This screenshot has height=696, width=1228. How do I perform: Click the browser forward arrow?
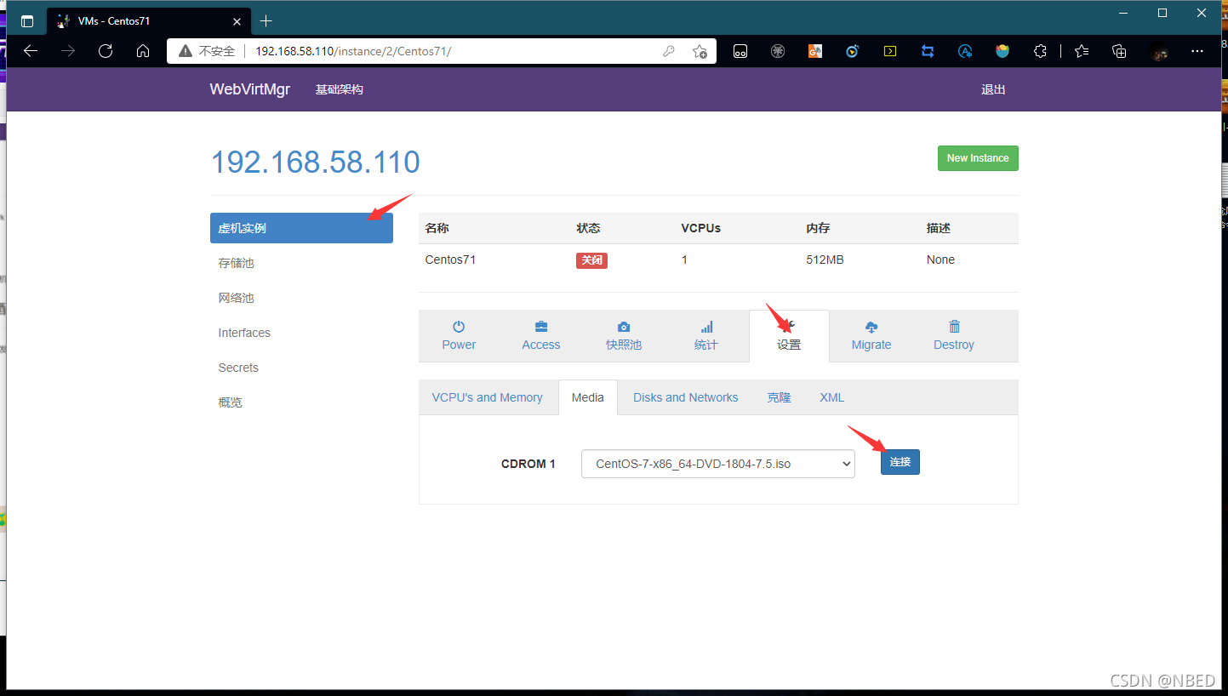point(68,51)
